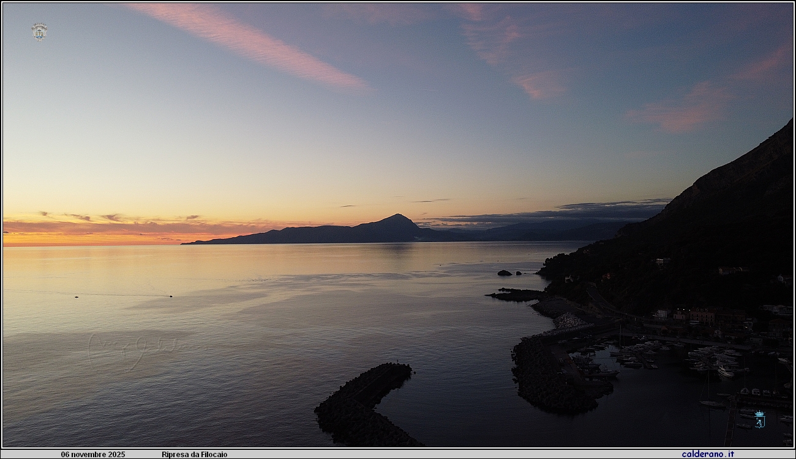Click the pointed mountain peak on the horizon
The height and width of the screenshot is (459, 796).
[x=398, y=218]
